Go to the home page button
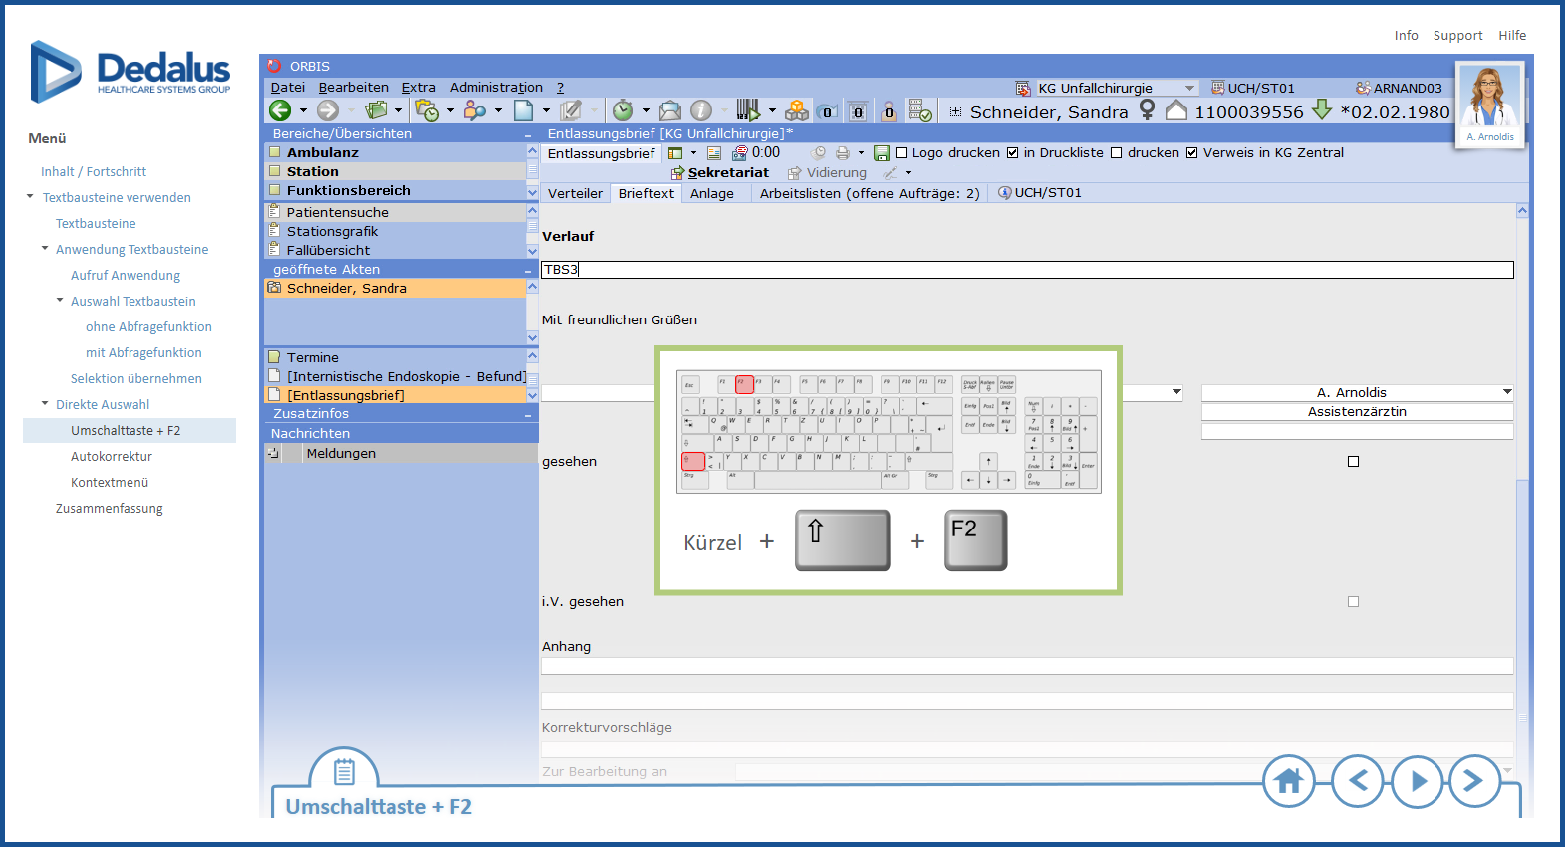Viewport: 1565px width, 847px height. coord(1288,781)
